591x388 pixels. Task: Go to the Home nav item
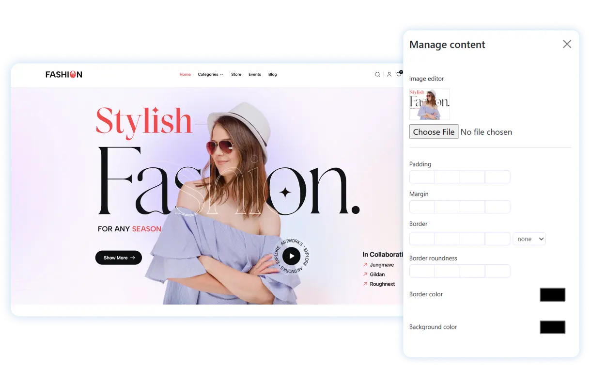click(x=185, y=75)
